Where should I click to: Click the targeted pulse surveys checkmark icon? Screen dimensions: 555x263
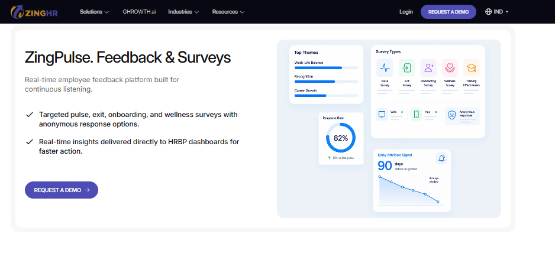30,115
